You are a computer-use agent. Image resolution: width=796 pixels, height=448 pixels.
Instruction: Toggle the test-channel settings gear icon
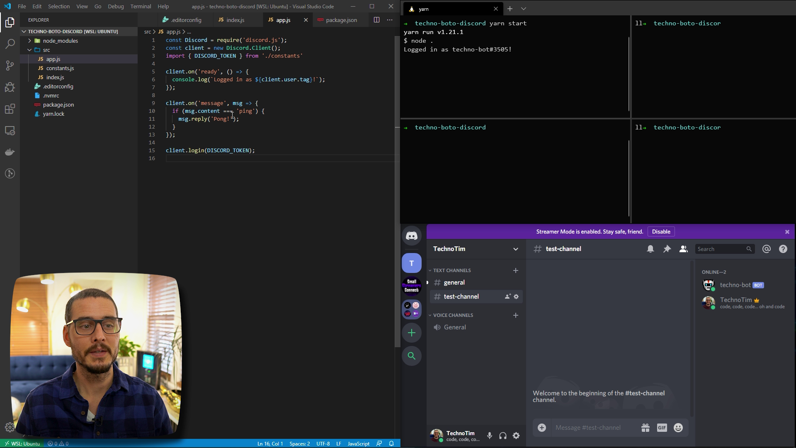517,296
